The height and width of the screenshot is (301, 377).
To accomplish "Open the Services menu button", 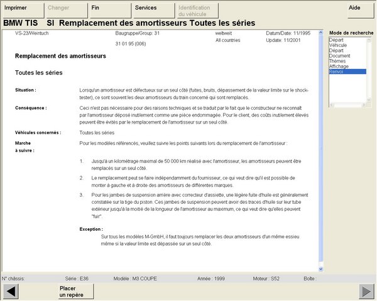I will tap(154, 11).
